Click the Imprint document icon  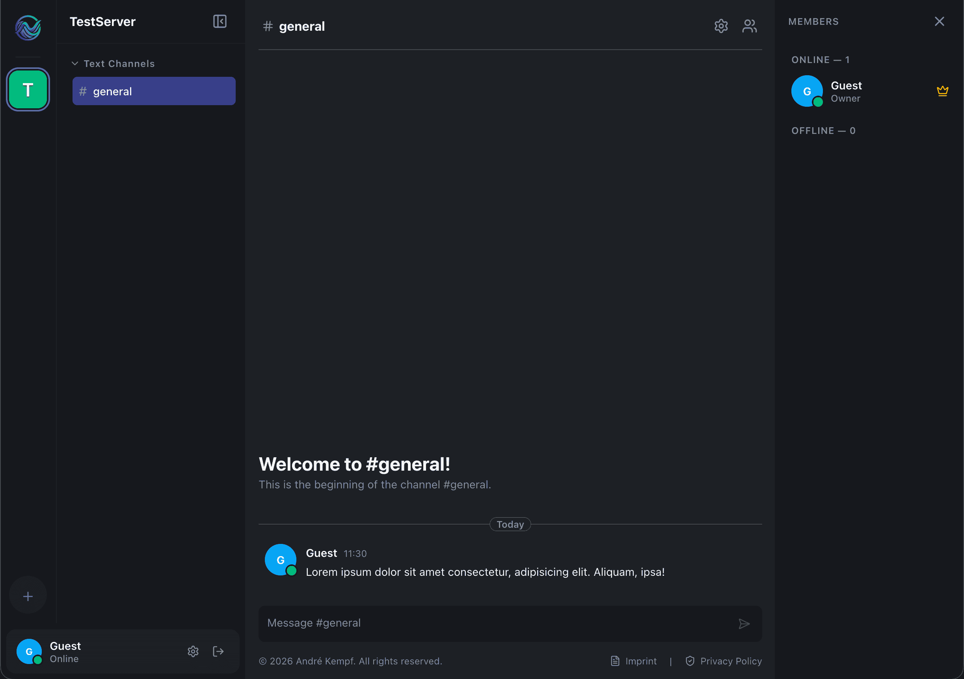tap(615, 661)
